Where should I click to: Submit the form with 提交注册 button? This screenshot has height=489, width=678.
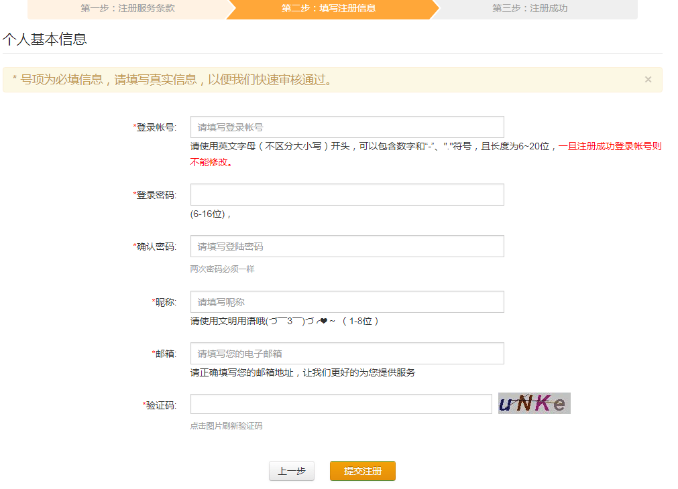(x=362, y=471)
